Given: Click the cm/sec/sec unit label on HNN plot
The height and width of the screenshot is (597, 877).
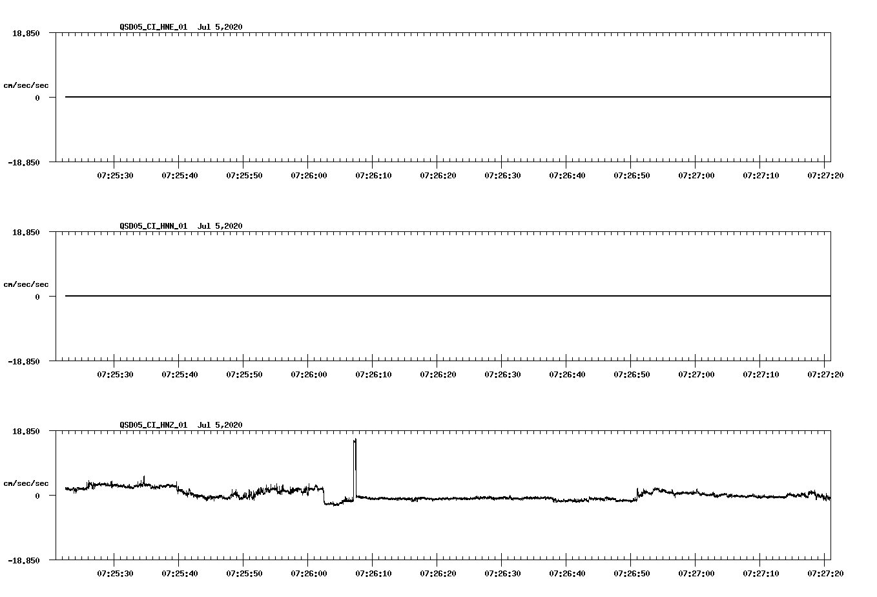Looking at the screenshot, I should point(26,284).
